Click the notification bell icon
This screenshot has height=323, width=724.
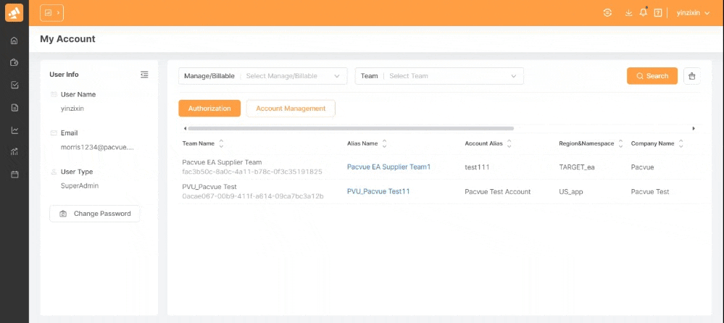pyautogui.click(x=643, y=13)
